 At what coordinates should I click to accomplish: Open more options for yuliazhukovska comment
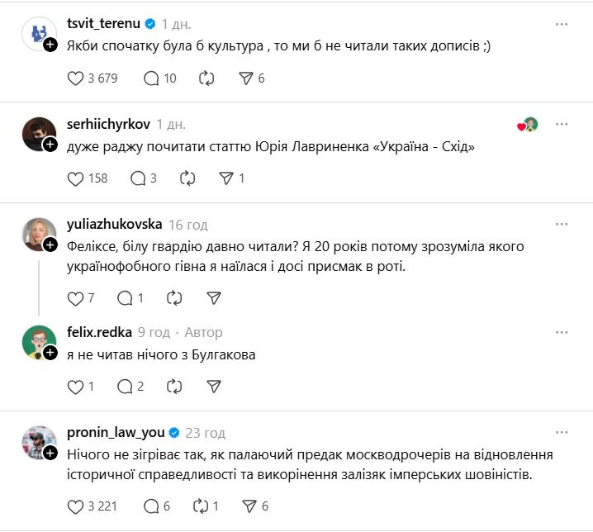point(562,225)
